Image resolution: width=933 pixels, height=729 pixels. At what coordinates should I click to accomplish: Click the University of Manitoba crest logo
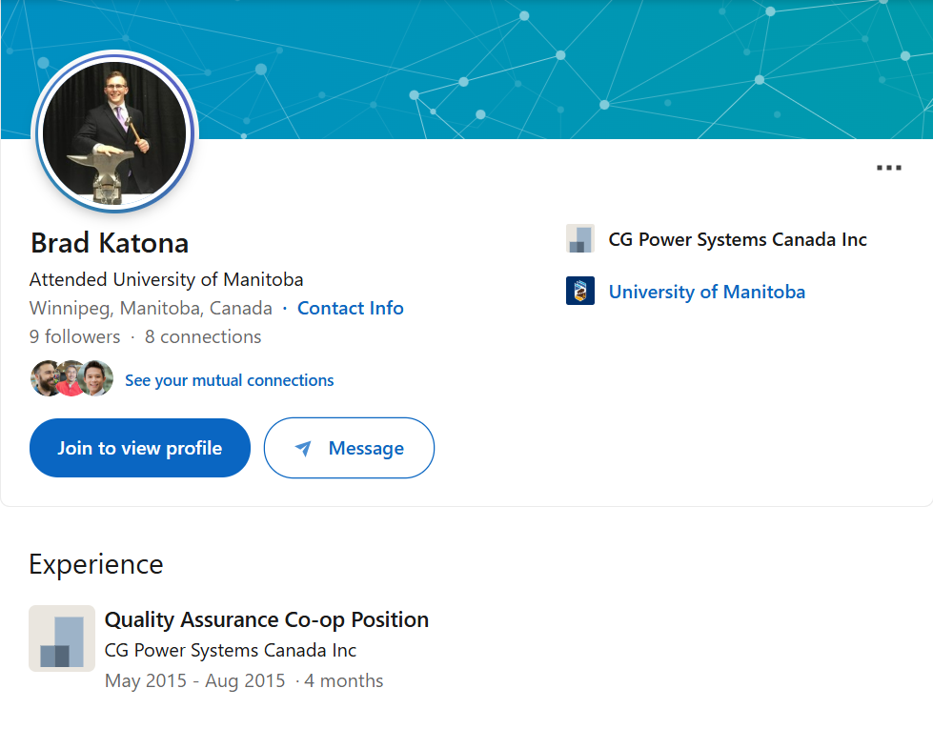(580, 291)
